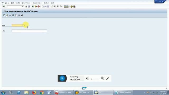Click the Next Page icon
Image resolution: width=169 pixels, height=95 pixels.
[x=58, y=7]
